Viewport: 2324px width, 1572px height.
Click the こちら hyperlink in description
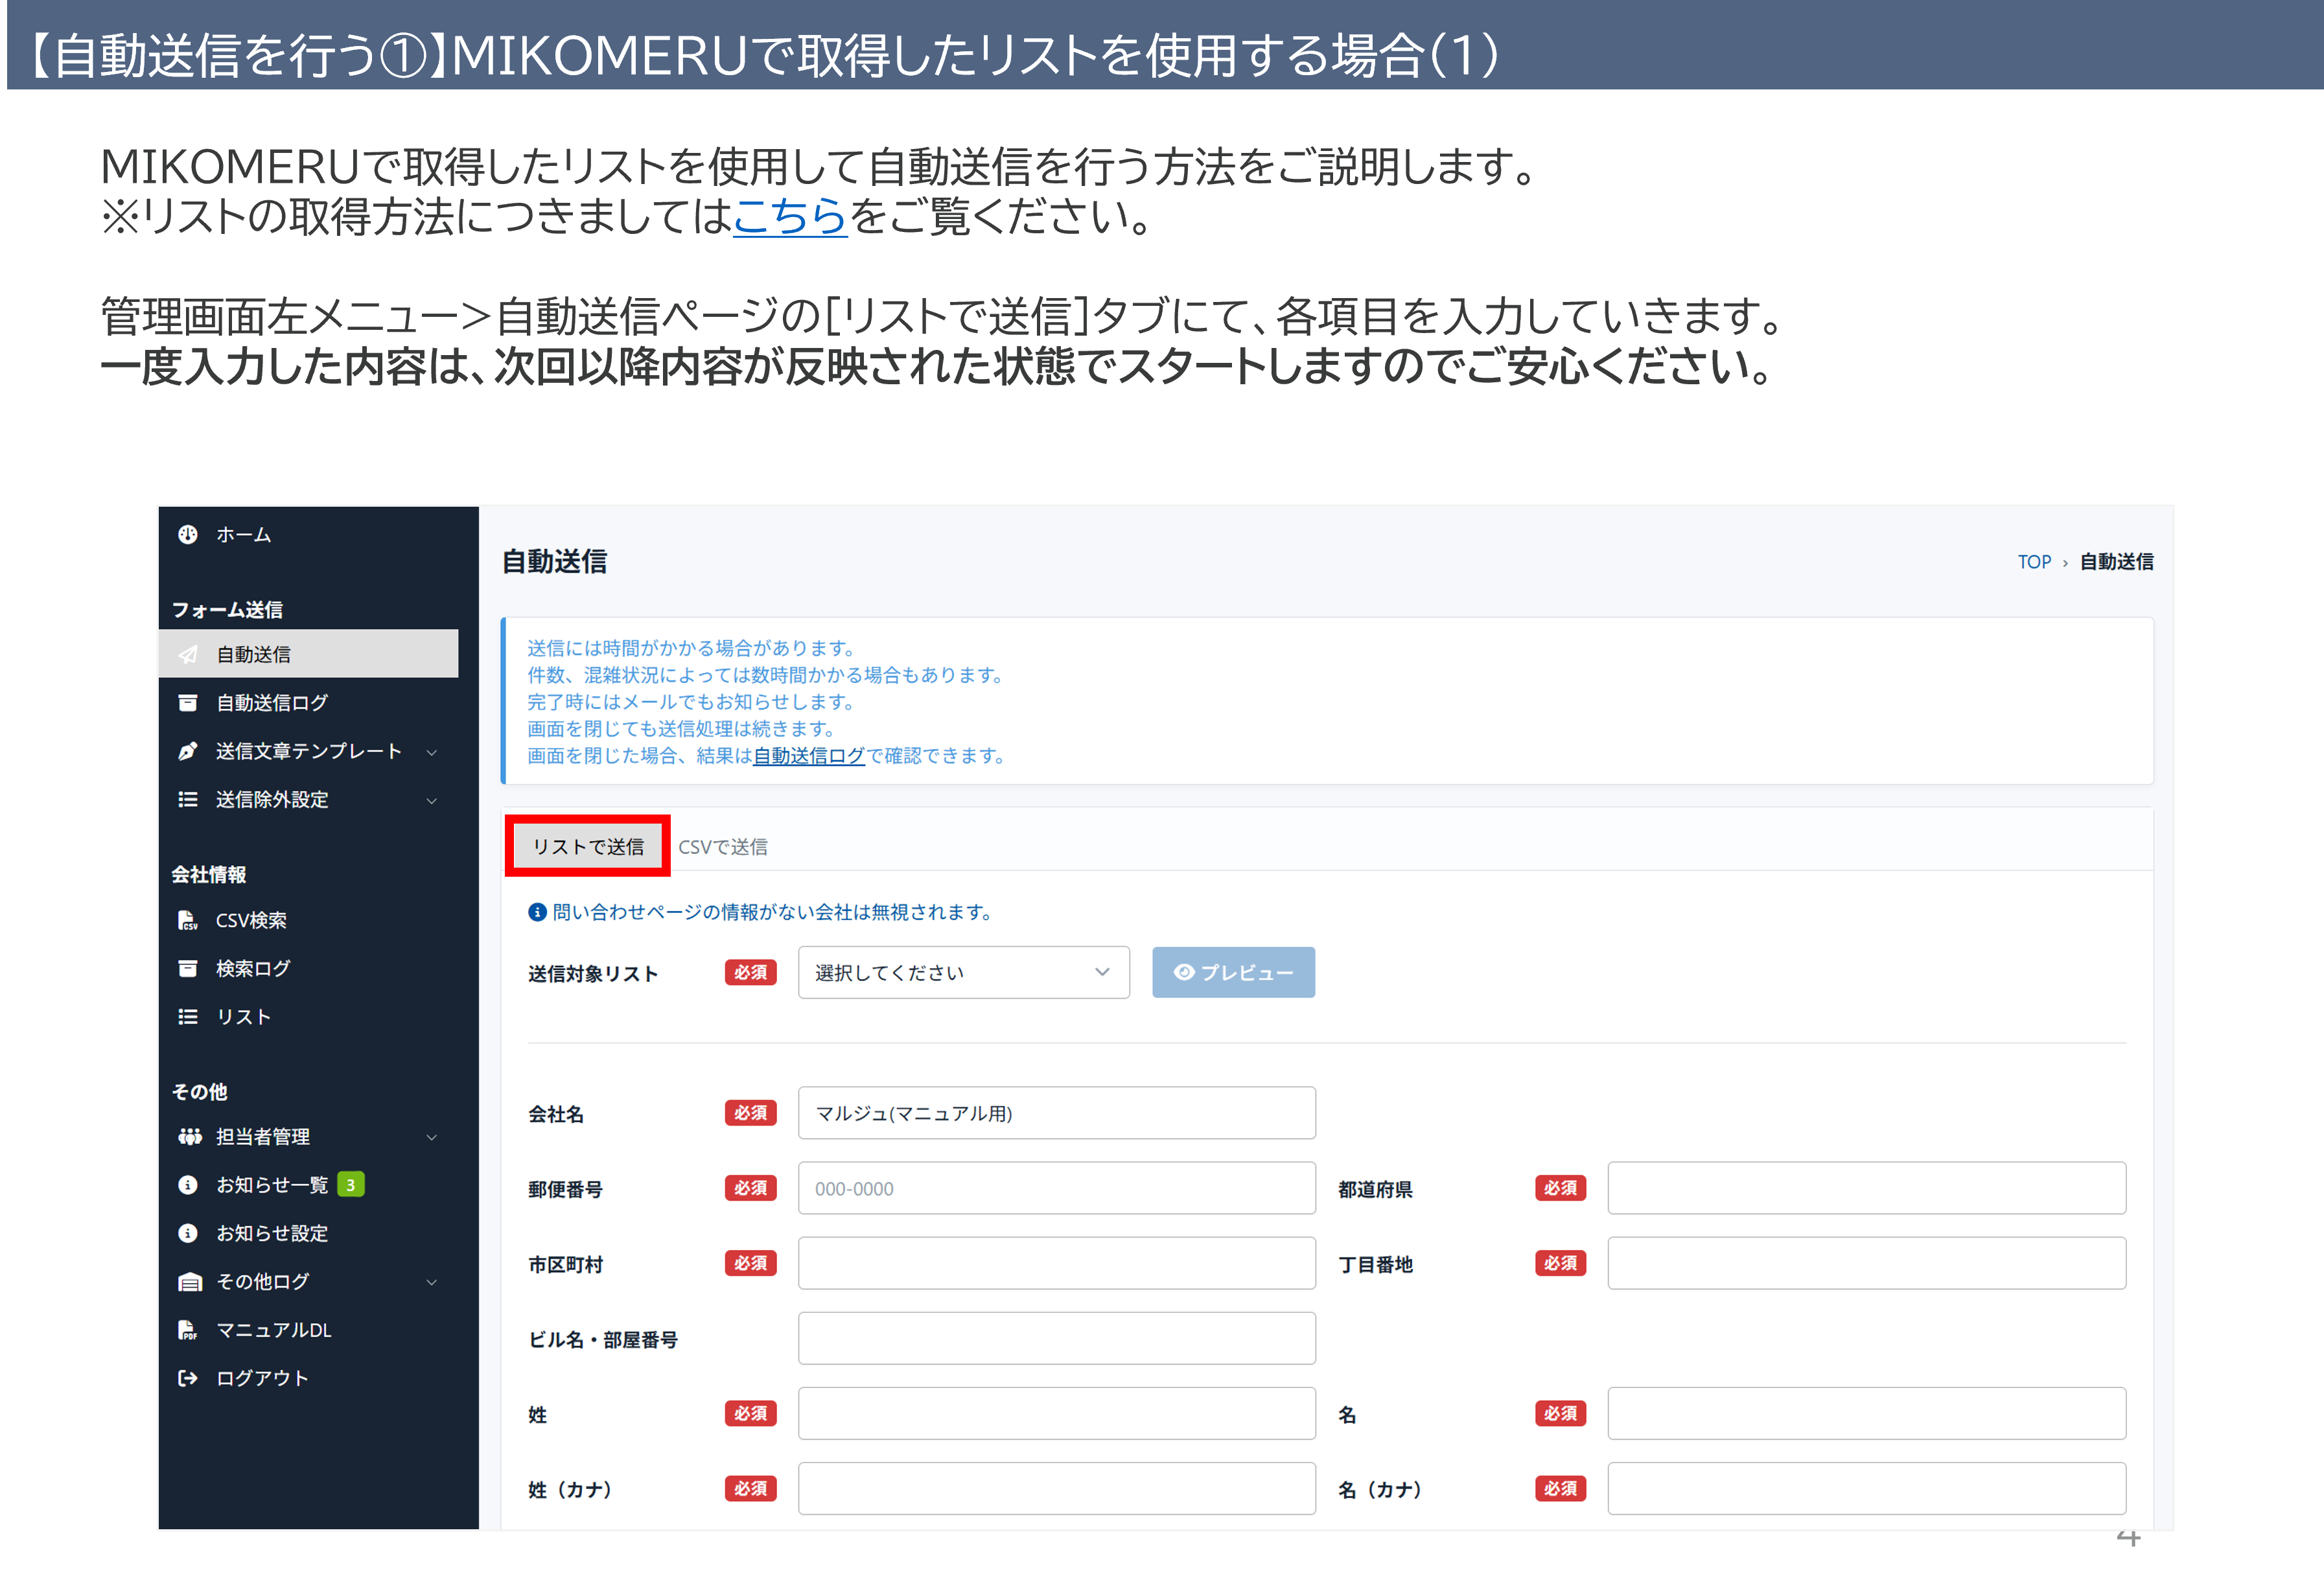[790, 216]
